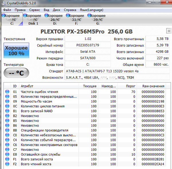
Task: Click the Raw-значения column header
Action: coord(151,86)
